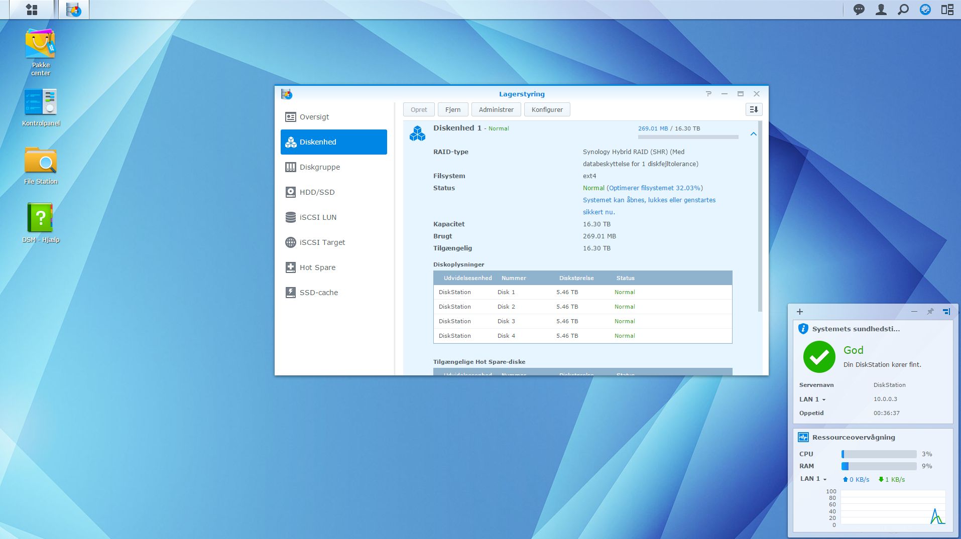This screenshot has height=539, width=961.
Task: Click the Diskenhed 1 capacity usage bar
Action: coord(688,137)
